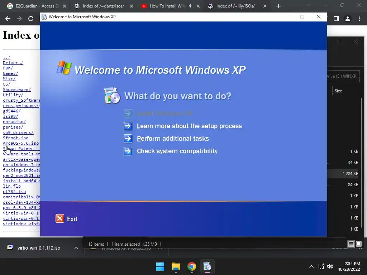Open a new Chrome tab
This screenshot has width=367, height=275.
tap(278, 6)
